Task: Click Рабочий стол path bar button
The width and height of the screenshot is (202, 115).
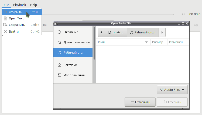Action: click(x=143, y=32)
